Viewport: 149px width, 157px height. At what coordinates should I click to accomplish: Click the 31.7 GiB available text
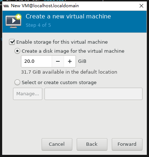(69, 72)
